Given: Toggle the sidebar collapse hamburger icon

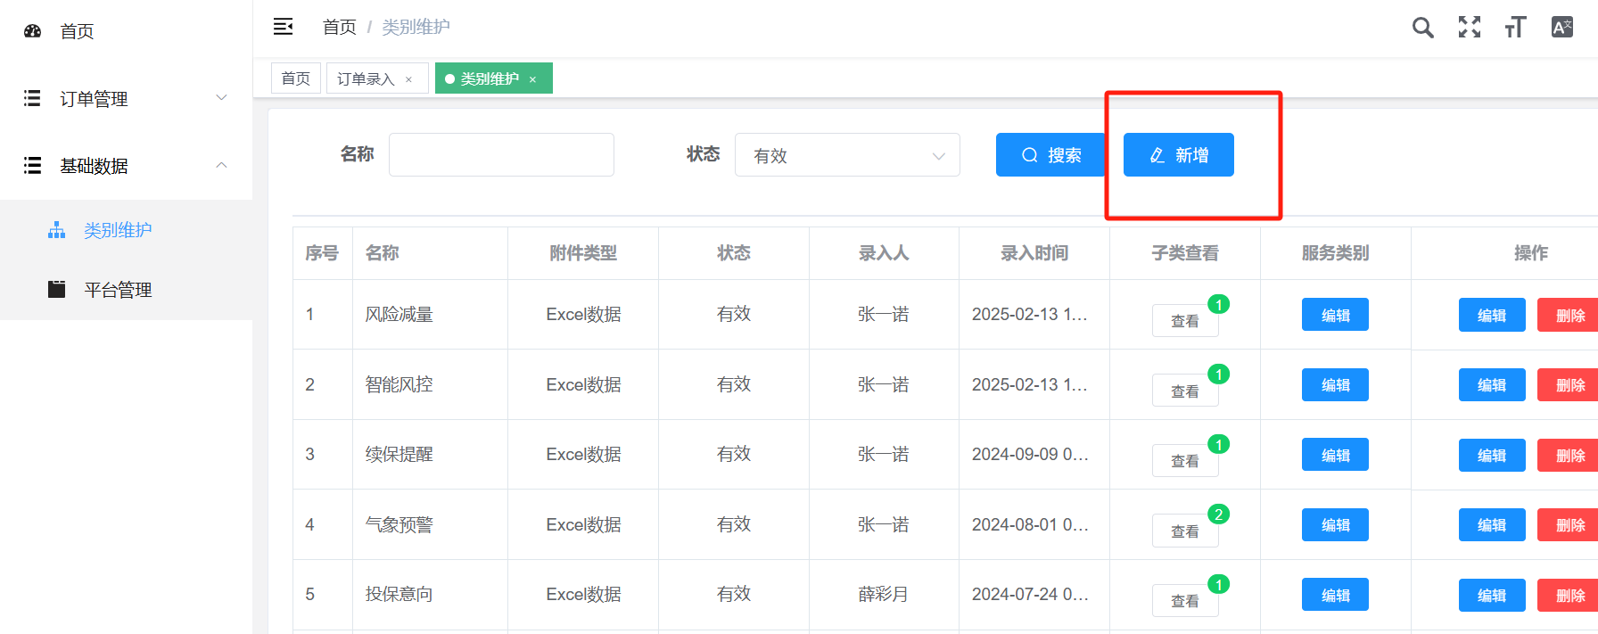Looking at the screenshot, I should (x=283, y=27).
